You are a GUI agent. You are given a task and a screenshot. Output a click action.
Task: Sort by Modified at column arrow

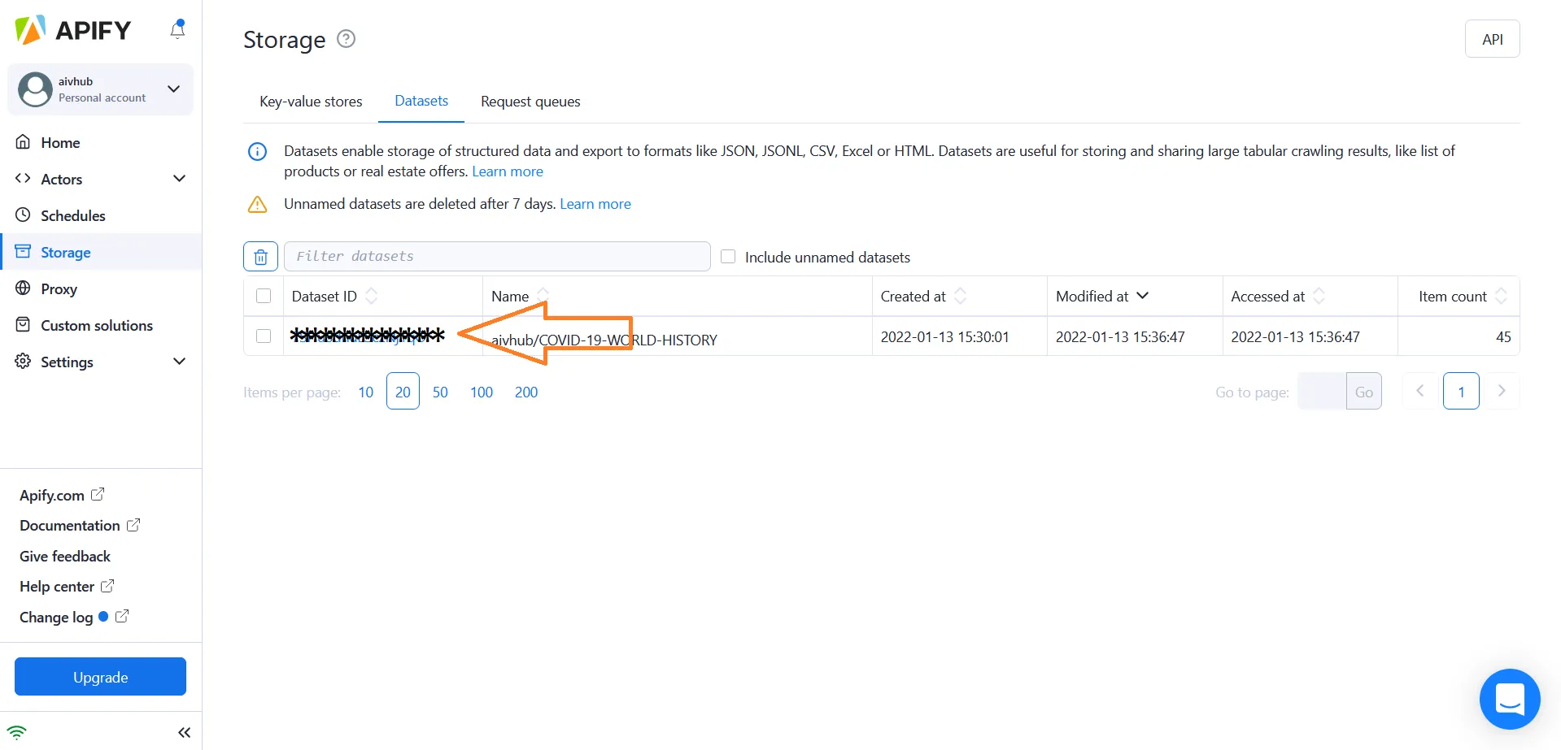1143,296
